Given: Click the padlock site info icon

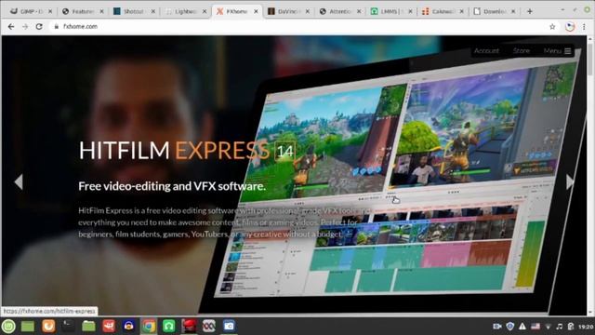Looking at the screenshot, I should [56, 27].
